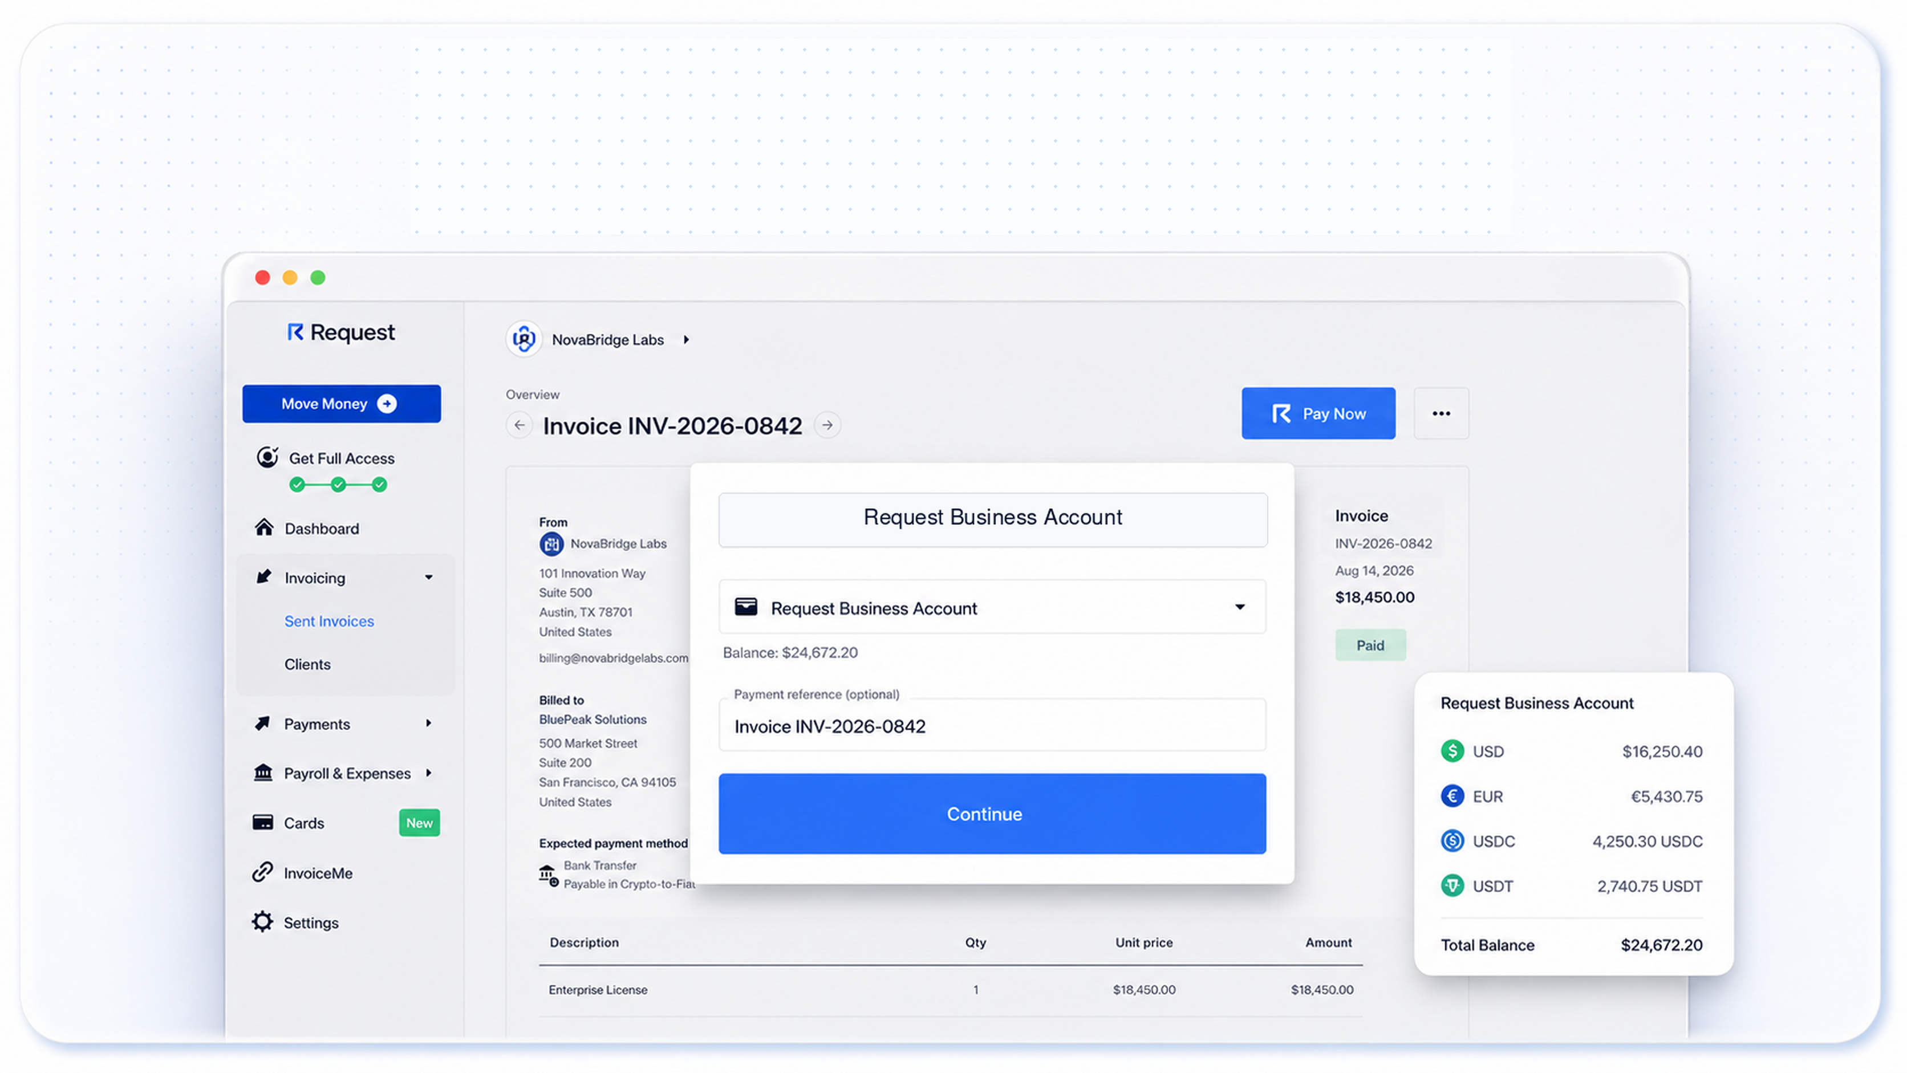
Task: Click the New badge beside Cards
Action: [x=420, y=824]
